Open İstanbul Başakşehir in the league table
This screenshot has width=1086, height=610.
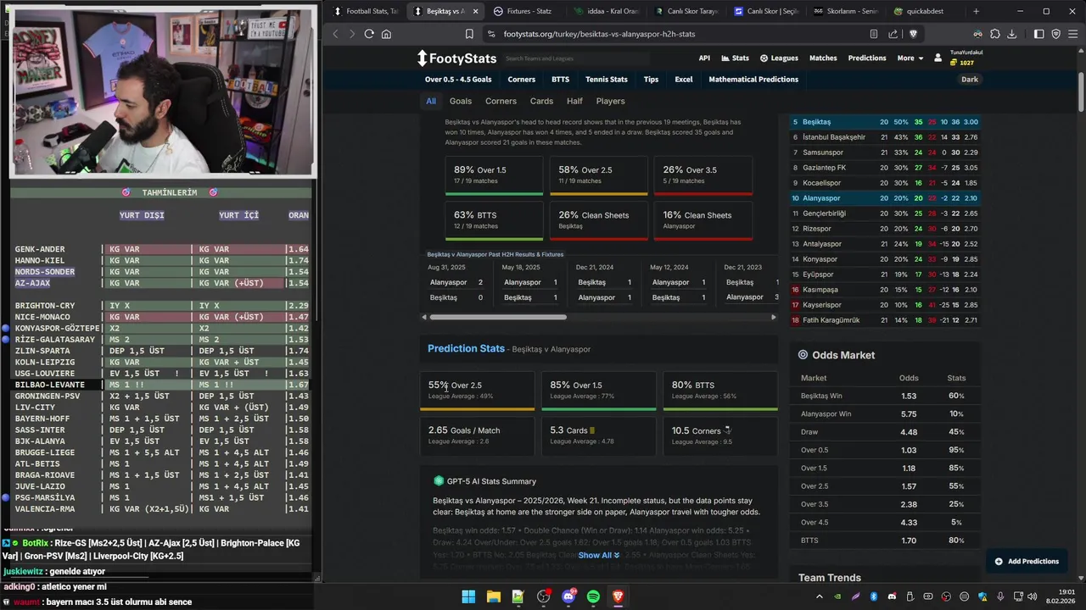834,137
